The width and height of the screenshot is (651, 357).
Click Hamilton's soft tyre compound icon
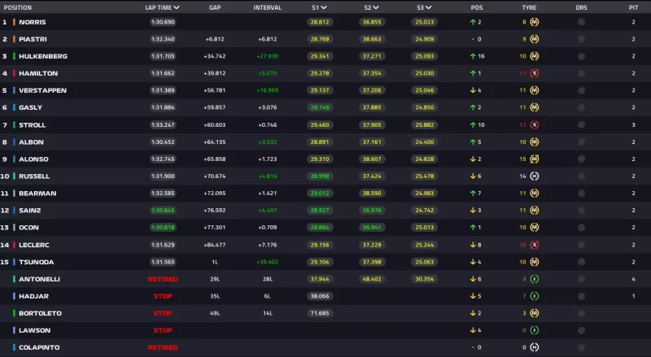(x=535, y=73)
